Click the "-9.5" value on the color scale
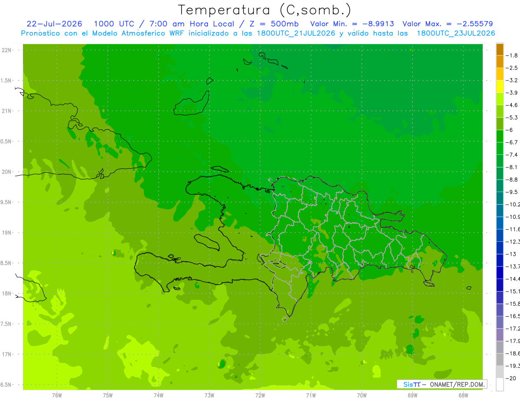Image resolution: width=520 pixels, height=401 pixels. (x=512, y=192)
